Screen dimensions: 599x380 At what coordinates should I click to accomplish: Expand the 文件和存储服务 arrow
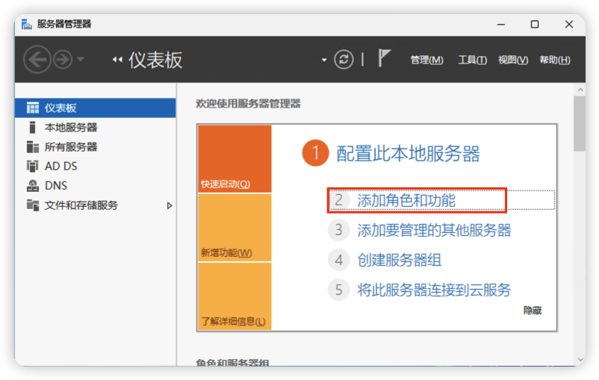pyautogui.click(x=170, y=205)
